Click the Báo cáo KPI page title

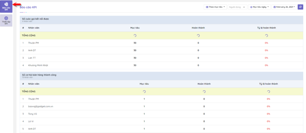pos(28,7)
